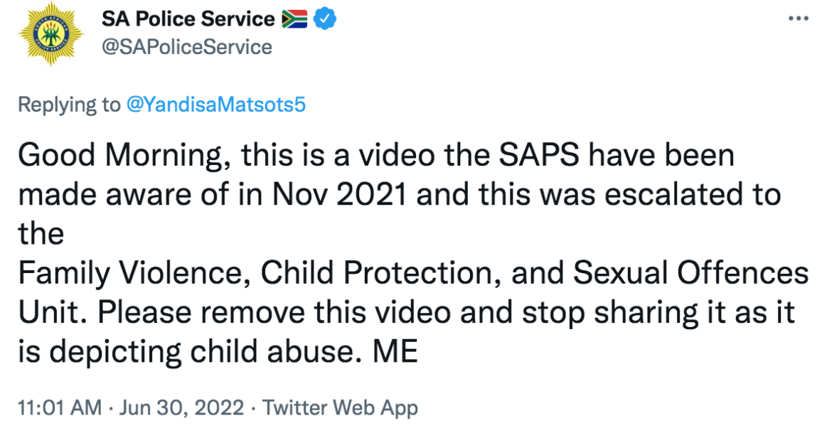Open the @YandisaMatsots5 mention link
The width and height of the screenshot is (832, 438).
point(215,105)
